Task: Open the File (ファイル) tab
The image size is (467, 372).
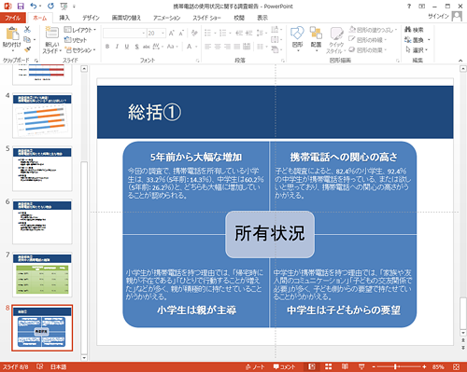Action: [12, 18]
